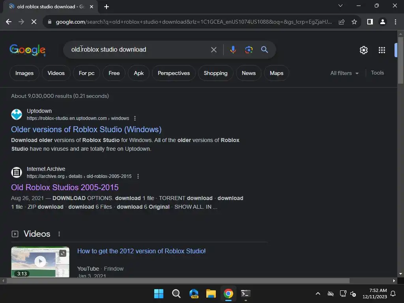The image size is (404, 303).
Task: Clear the search box with the X
Action: coord(213,50)
